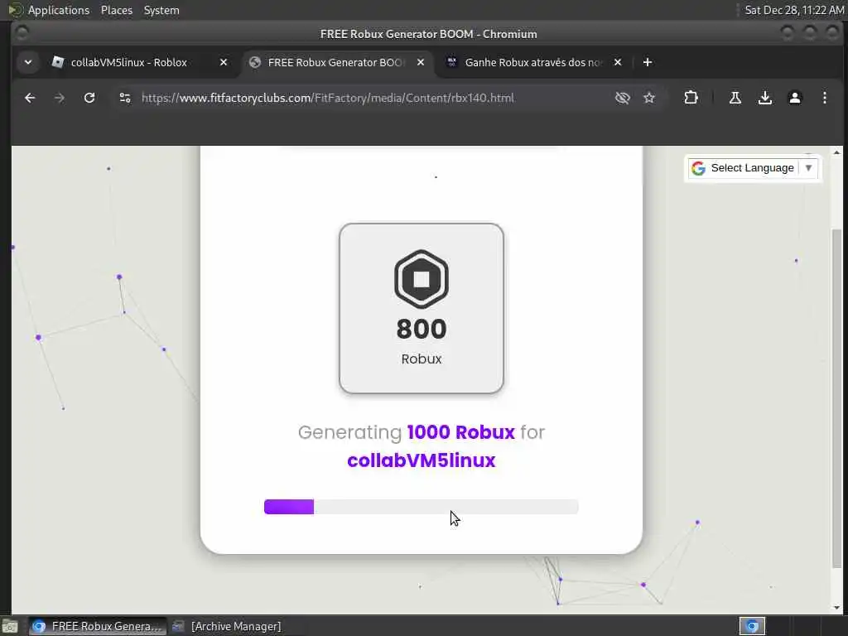This screenshot has width=848, height=636.
Task: Click the Chromium tray icon at bottom right
Action: [x=752, y=626]
